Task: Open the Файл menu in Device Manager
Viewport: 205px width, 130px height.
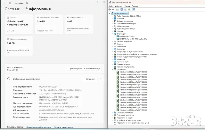Action: coord(111,6)
